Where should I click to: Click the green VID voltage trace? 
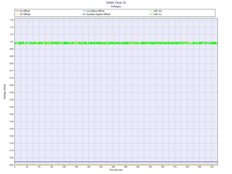tap(116, 43)
